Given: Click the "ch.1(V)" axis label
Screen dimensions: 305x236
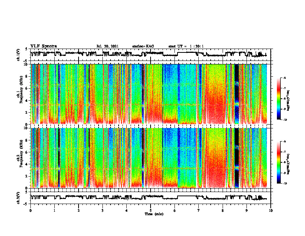Looking at the screenshot, I should pos(18,55).
